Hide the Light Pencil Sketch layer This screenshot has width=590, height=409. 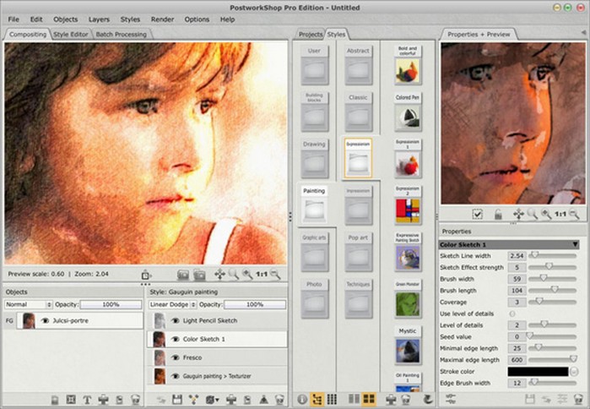click(176, 321)
